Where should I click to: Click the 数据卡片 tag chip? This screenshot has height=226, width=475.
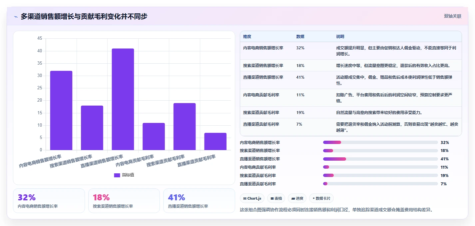[x=321, y=198]
